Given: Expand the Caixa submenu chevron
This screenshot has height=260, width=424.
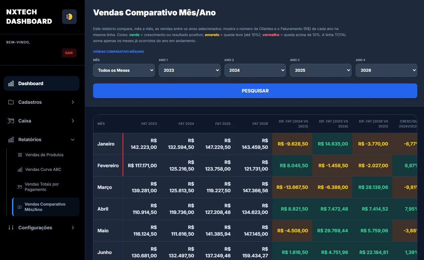Looking at the screenshot, I should [73, 121].
